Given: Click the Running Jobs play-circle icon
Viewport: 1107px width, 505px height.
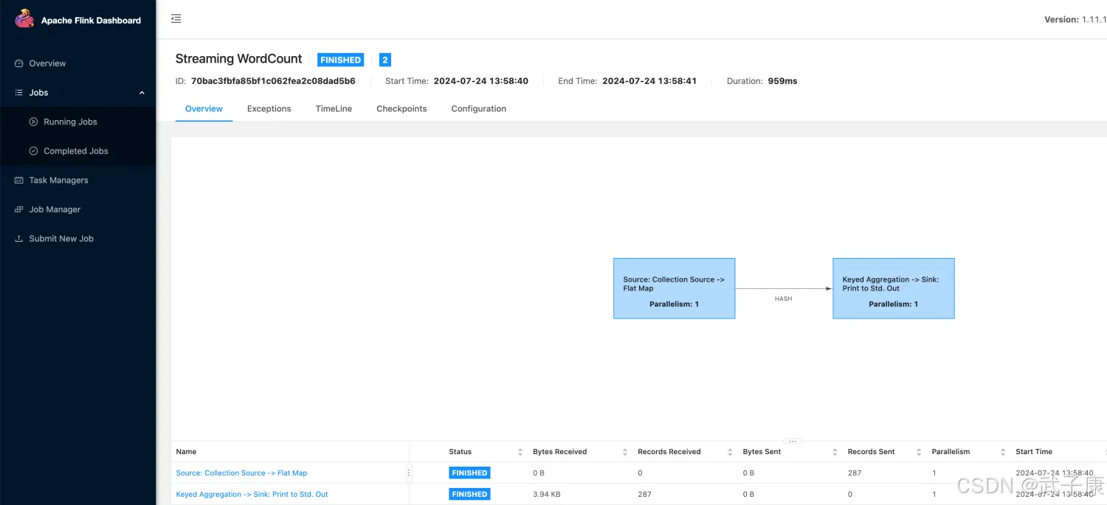Looking at the screenshot, I should pos(33,122).
